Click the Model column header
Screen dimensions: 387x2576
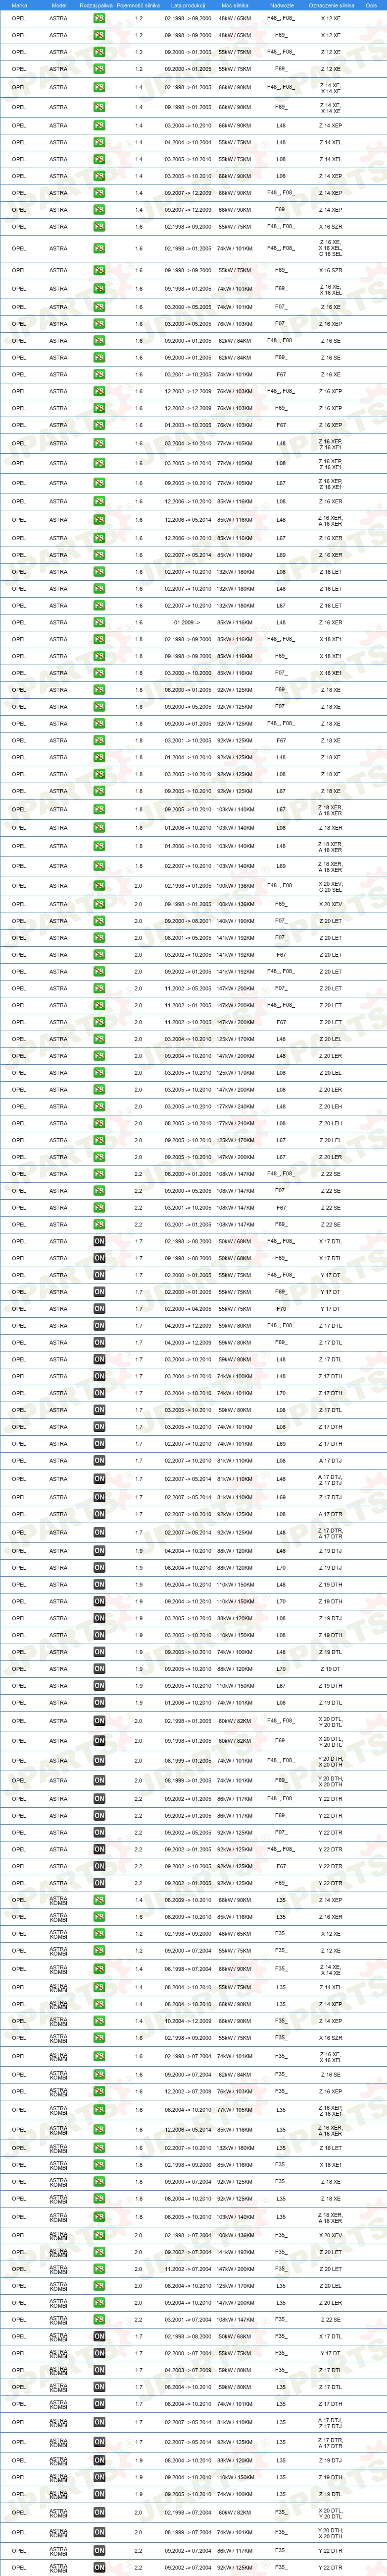click(59, 5)
